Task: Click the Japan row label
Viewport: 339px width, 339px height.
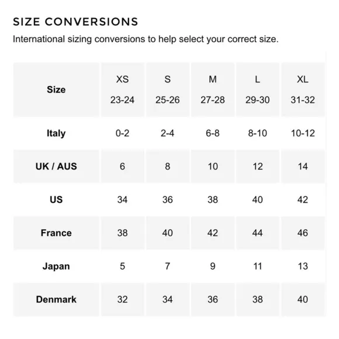Action: (56, 266)
